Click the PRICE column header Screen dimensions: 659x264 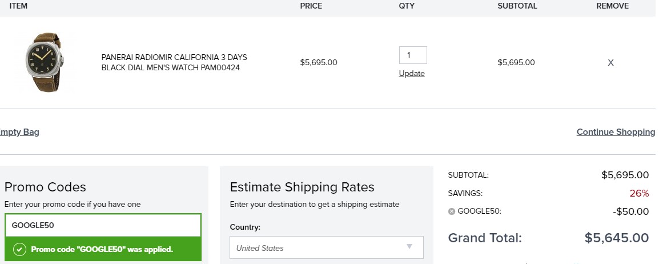[x=311, y=6]
